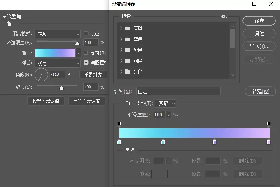The width and height of the screenshot is (280, 187).
Task: Select the right black opacity stop
Action: (269, 124)
